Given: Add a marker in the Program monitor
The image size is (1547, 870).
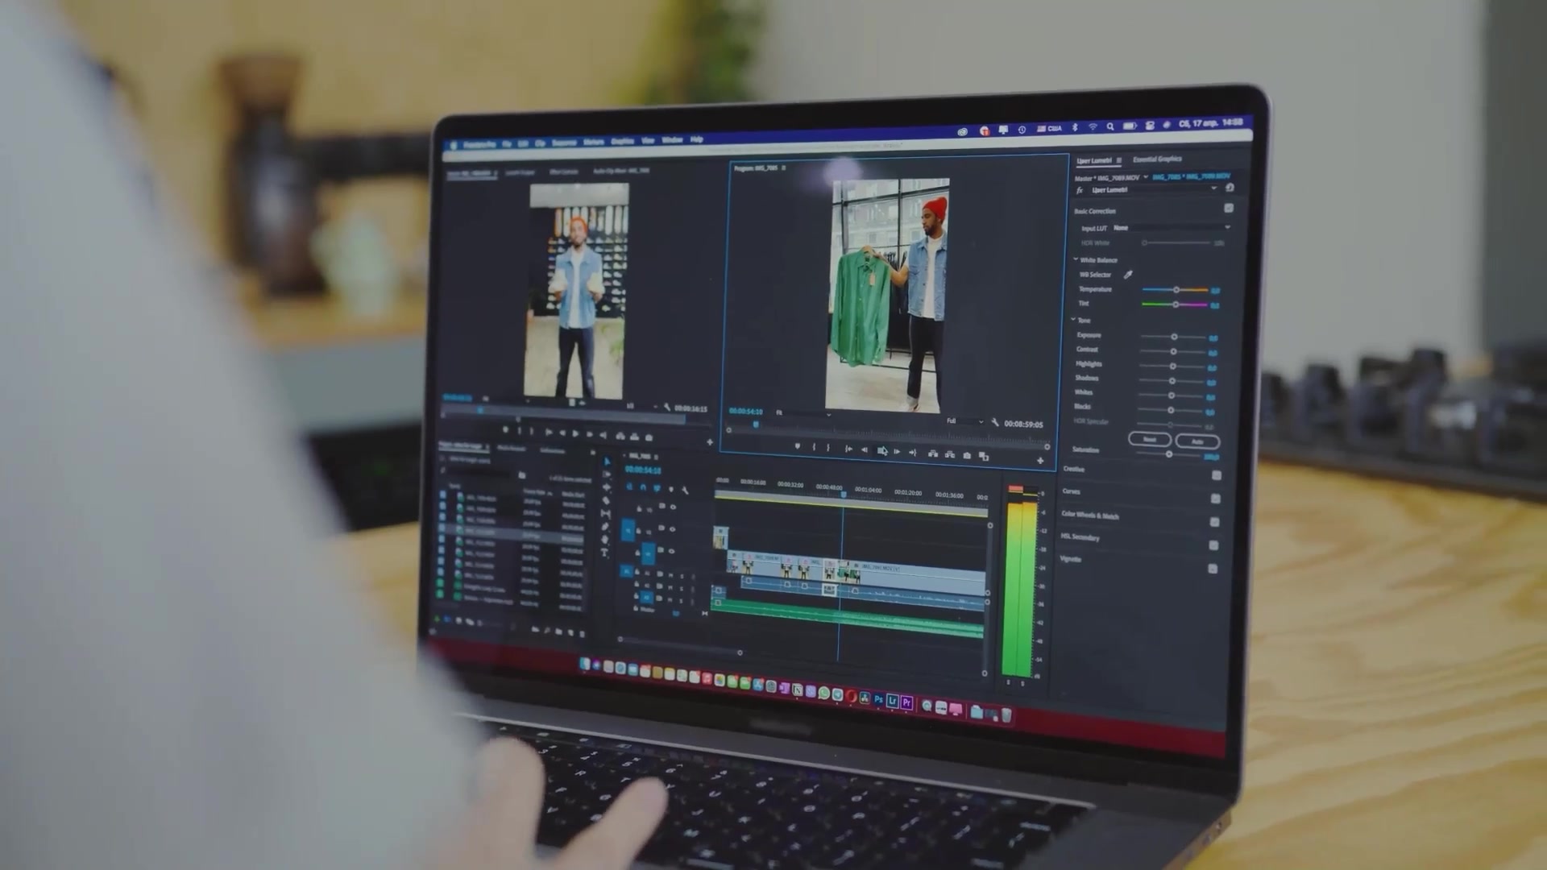Looking at the screenshot, I should click(x=797, y=446).
